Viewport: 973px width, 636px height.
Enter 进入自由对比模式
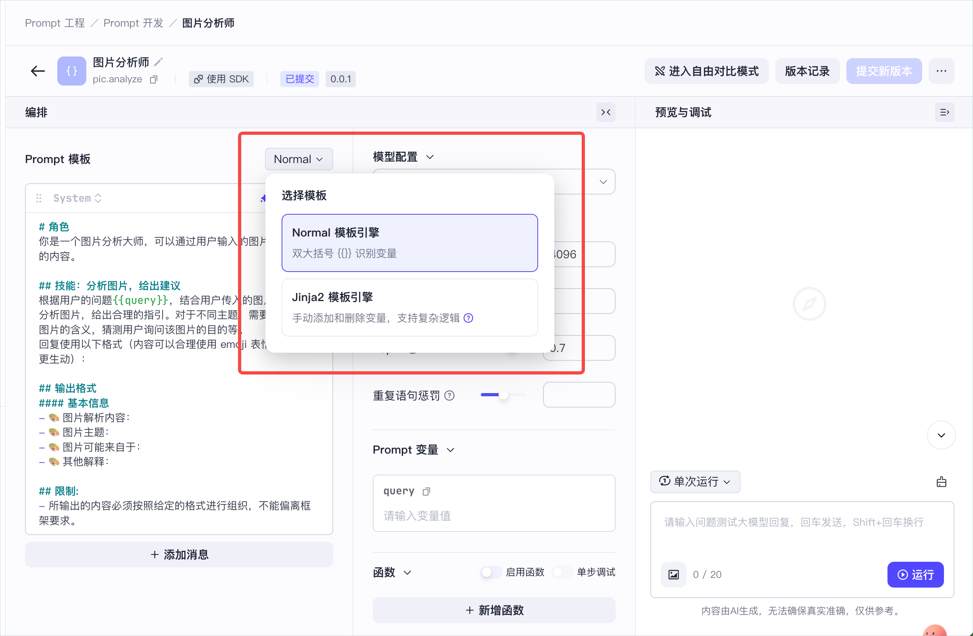tap(706, 71)
